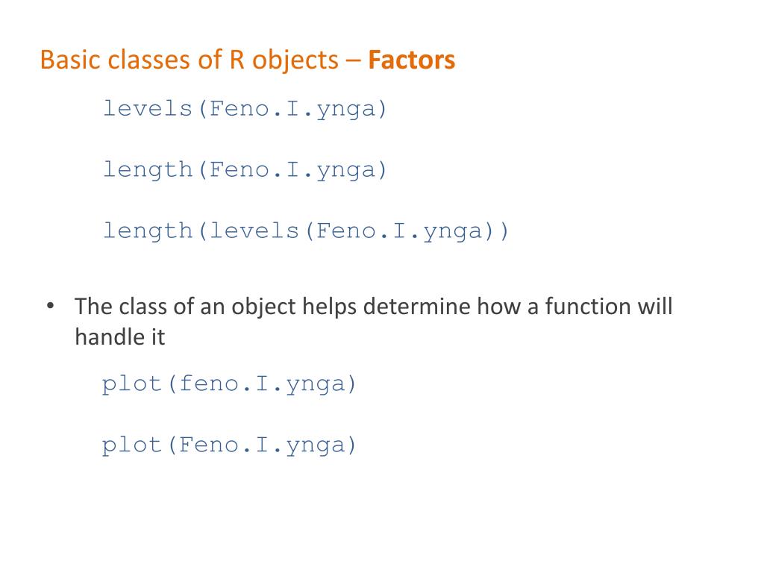Click nested word levels inside length call
Screen dimensions: 764x573
pos(254,230)
